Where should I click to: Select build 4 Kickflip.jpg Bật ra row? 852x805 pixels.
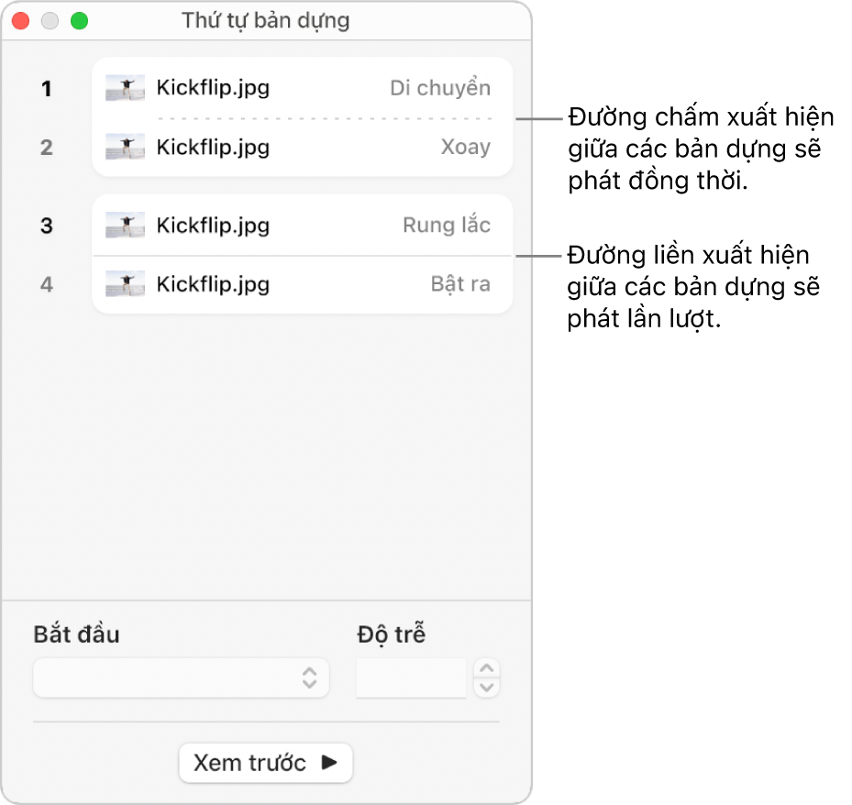(302, 284)
